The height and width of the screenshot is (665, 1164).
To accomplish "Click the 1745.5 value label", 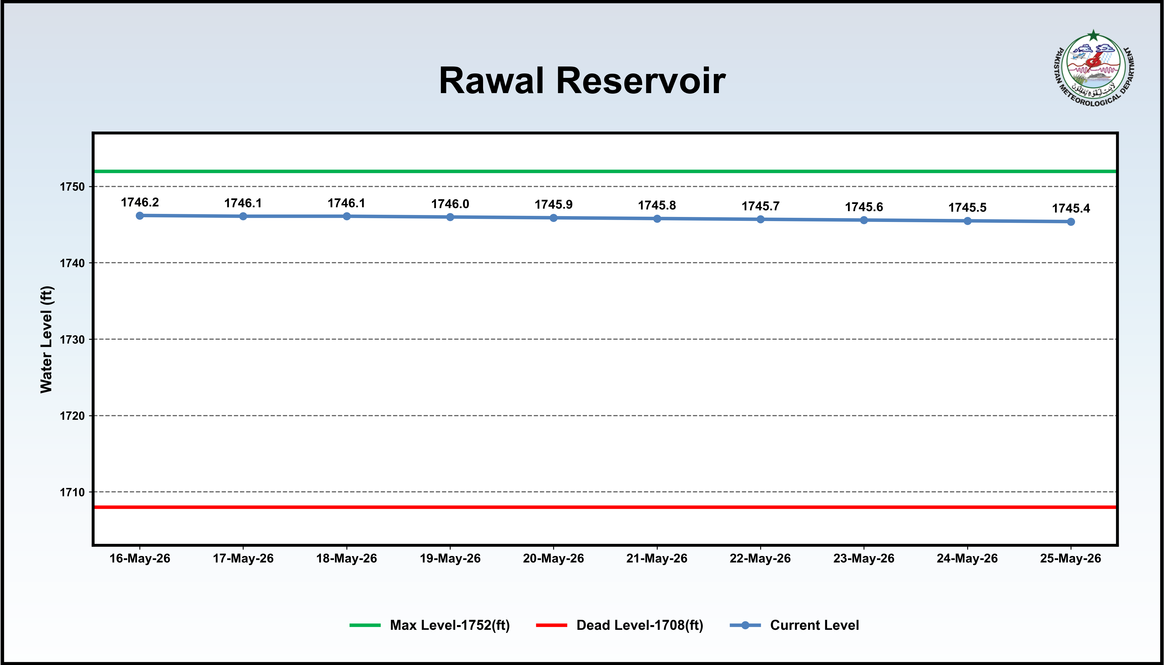I will (968, 208).
